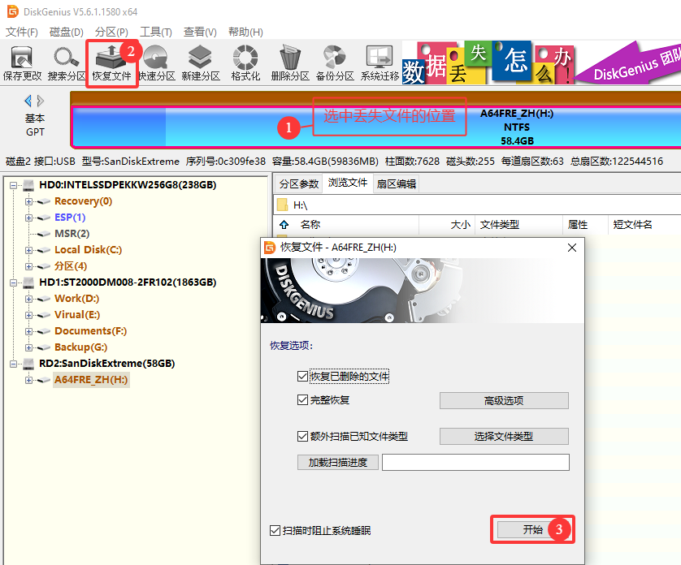Click the up-one-level arrow in file list
Viewport: 681px width, 565px height.
tap(284, 224)
